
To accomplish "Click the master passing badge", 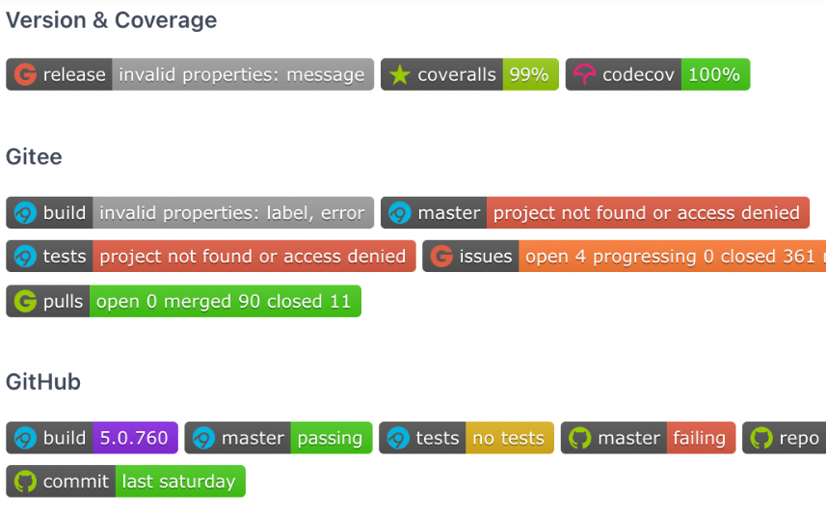I will pyautogui.click(x=279, y=438).
